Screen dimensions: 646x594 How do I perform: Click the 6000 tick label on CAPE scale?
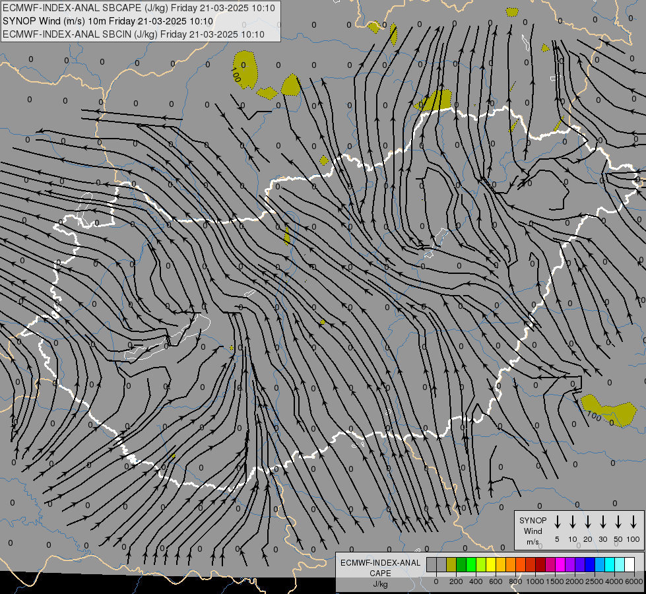[x=634, y=581]
